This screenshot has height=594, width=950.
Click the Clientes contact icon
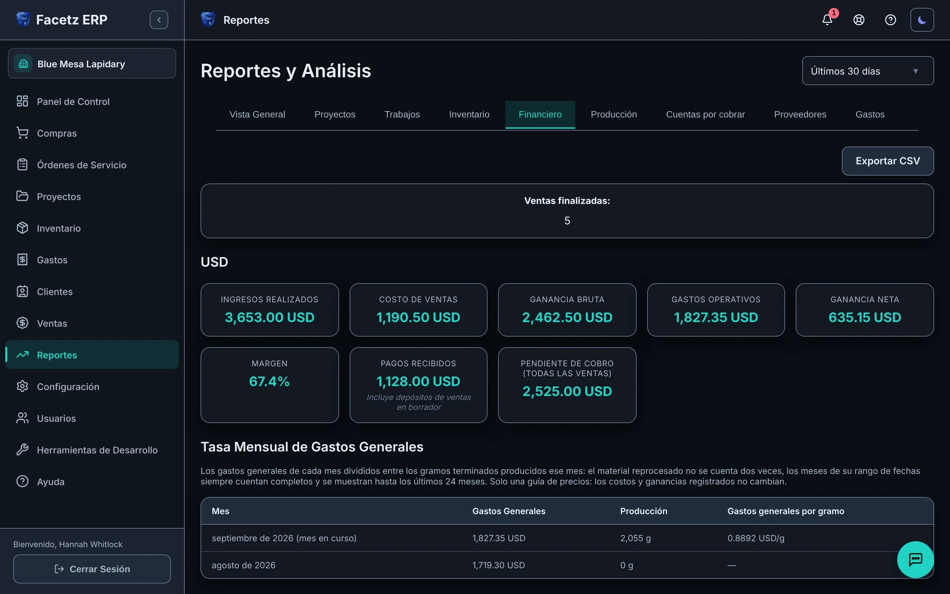click(22, 291)
